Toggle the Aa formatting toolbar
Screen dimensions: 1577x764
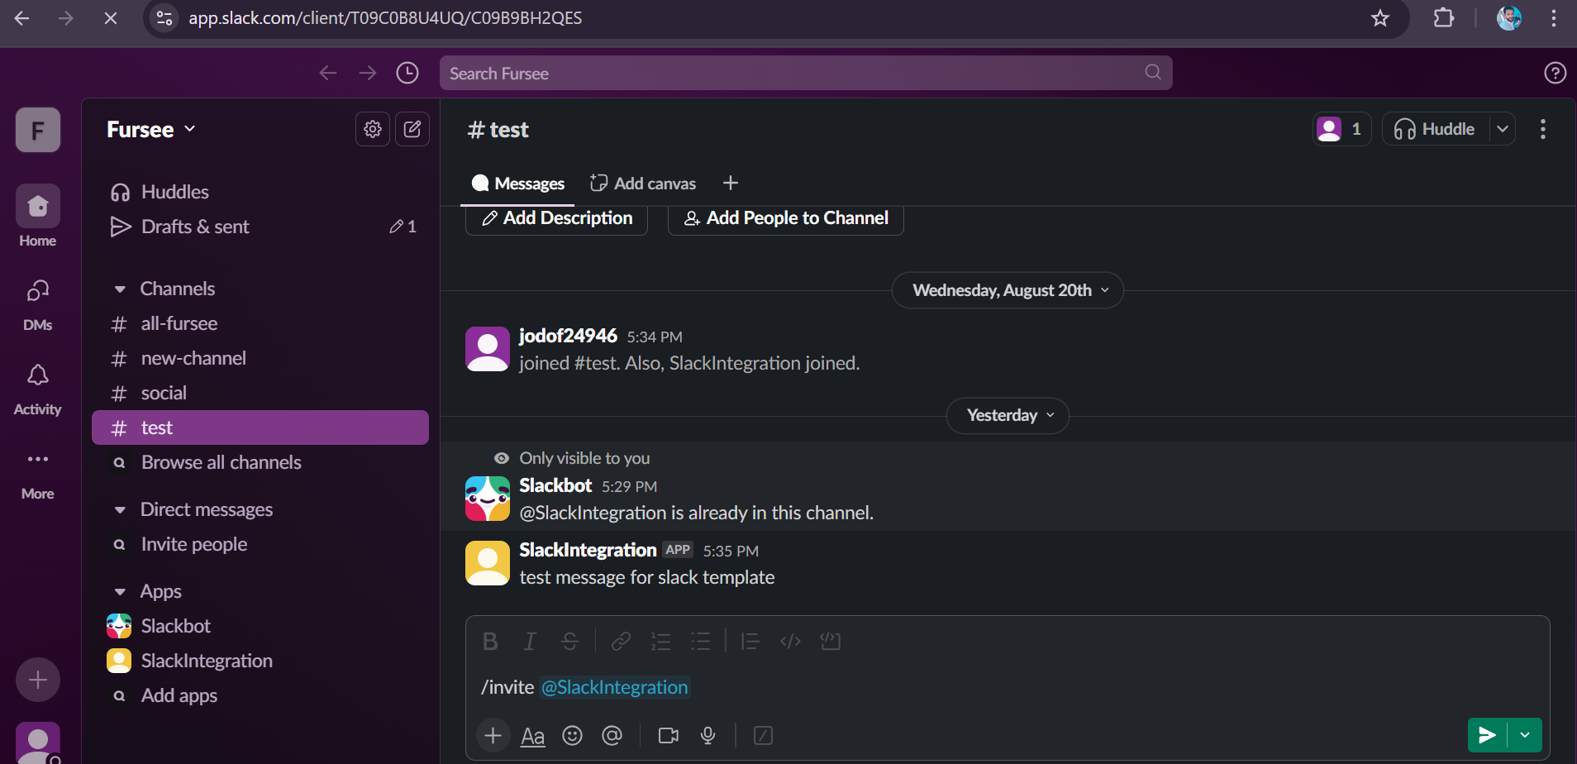click(x=532, y=736)
